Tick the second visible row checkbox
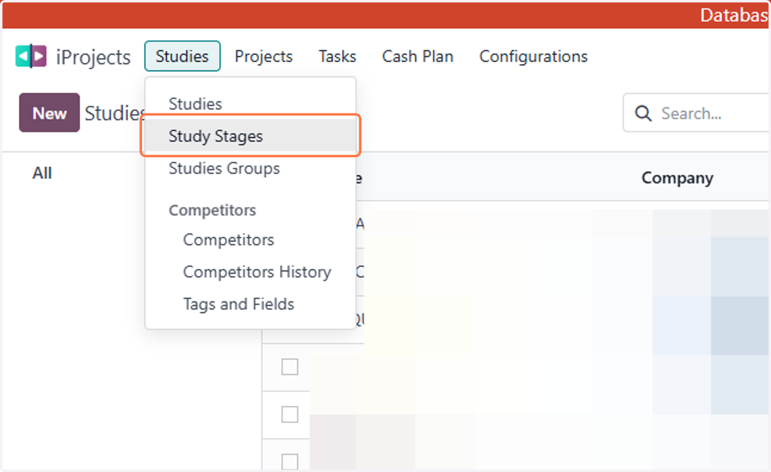The height and width of the screenshot is (472, 771). click(290, 414)
